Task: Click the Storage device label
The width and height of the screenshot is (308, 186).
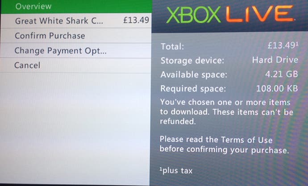Action: (192, 61)
